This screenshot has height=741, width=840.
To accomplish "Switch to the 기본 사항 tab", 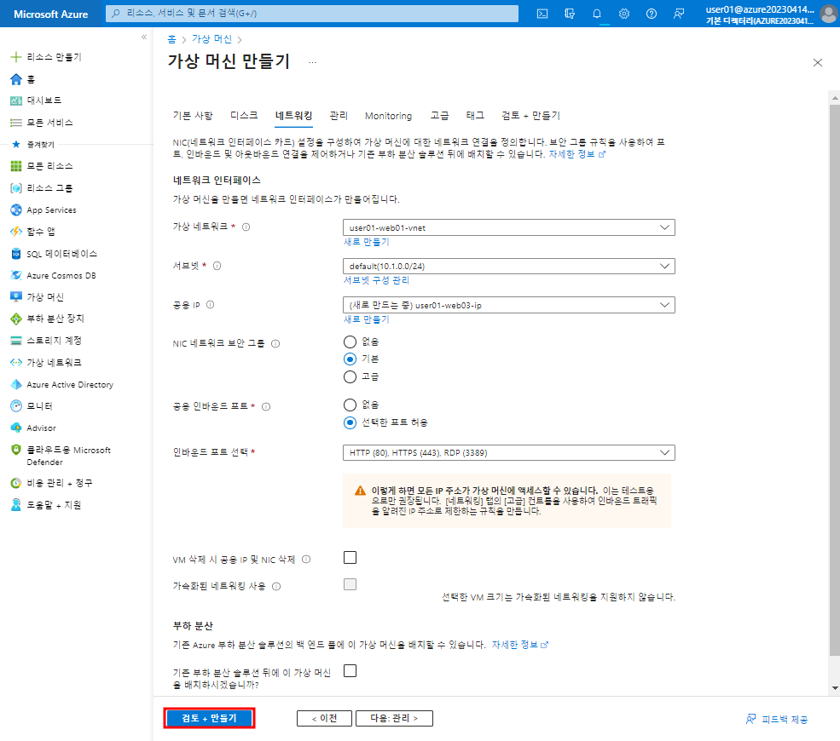I will tap(193, 116).
